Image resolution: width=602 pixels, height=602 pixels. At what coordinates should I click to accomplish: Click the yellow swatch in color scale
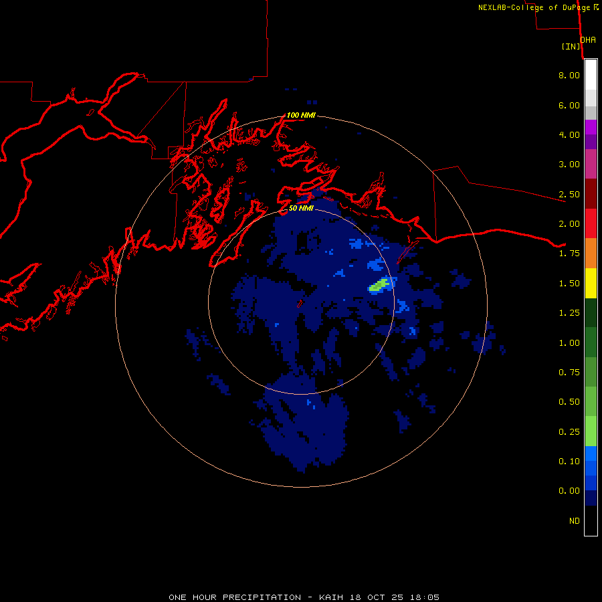pyautogui.click(x=591, y=283)
